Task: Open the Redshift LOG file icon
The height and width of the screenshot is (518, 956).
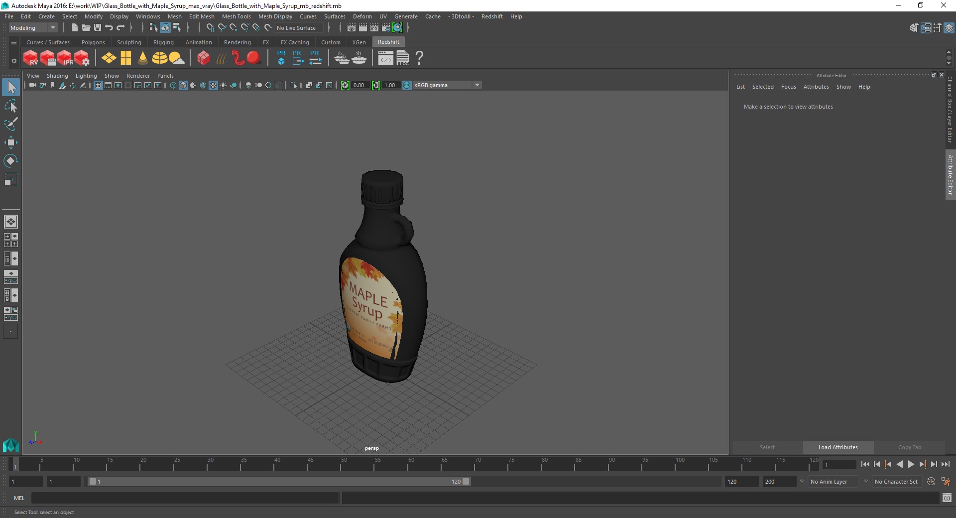Action: [403, 58]
